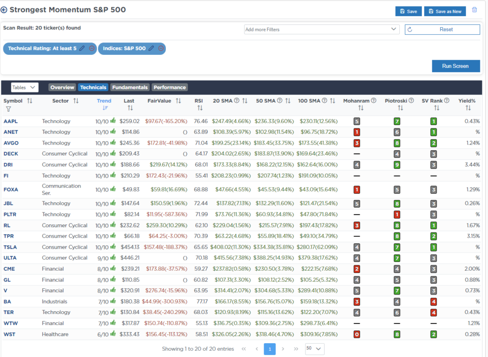
Task: Sort by the 20 SMA column
Action: 245,101
